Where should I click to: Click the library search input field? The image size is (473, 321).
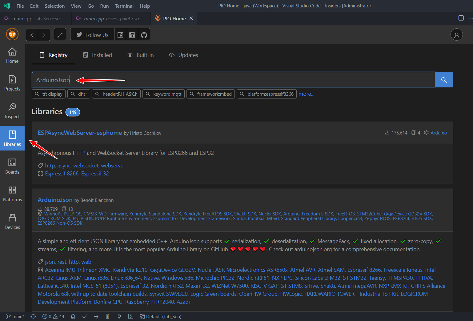[x=233, y=80]
